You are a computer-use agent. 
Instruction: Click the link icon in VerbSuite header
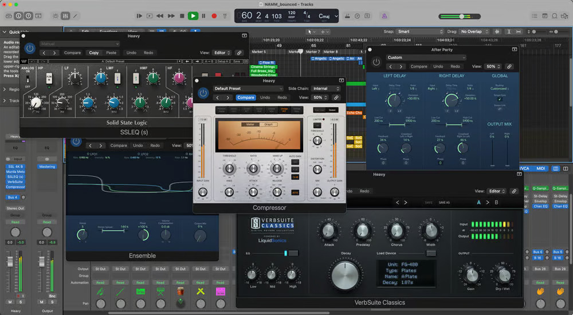(514, 191)
